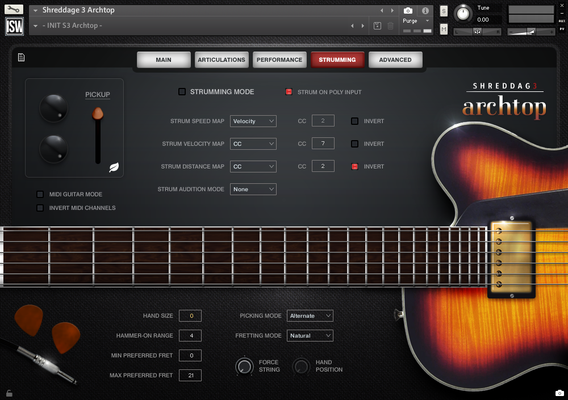This screenshot has height=400, width=568.
Task: Open the PERFORMANCE tab
Action: (279, 59)
